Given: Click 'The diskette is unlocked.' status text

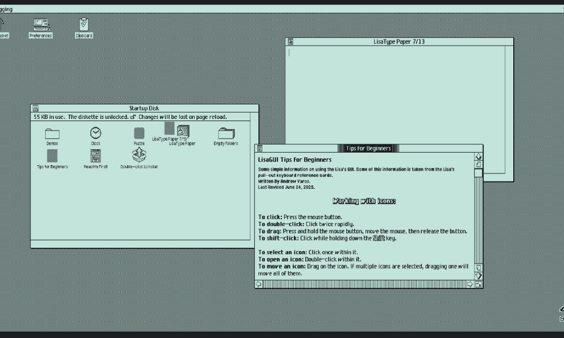Looking at the screenshot, I should (98, 117).
